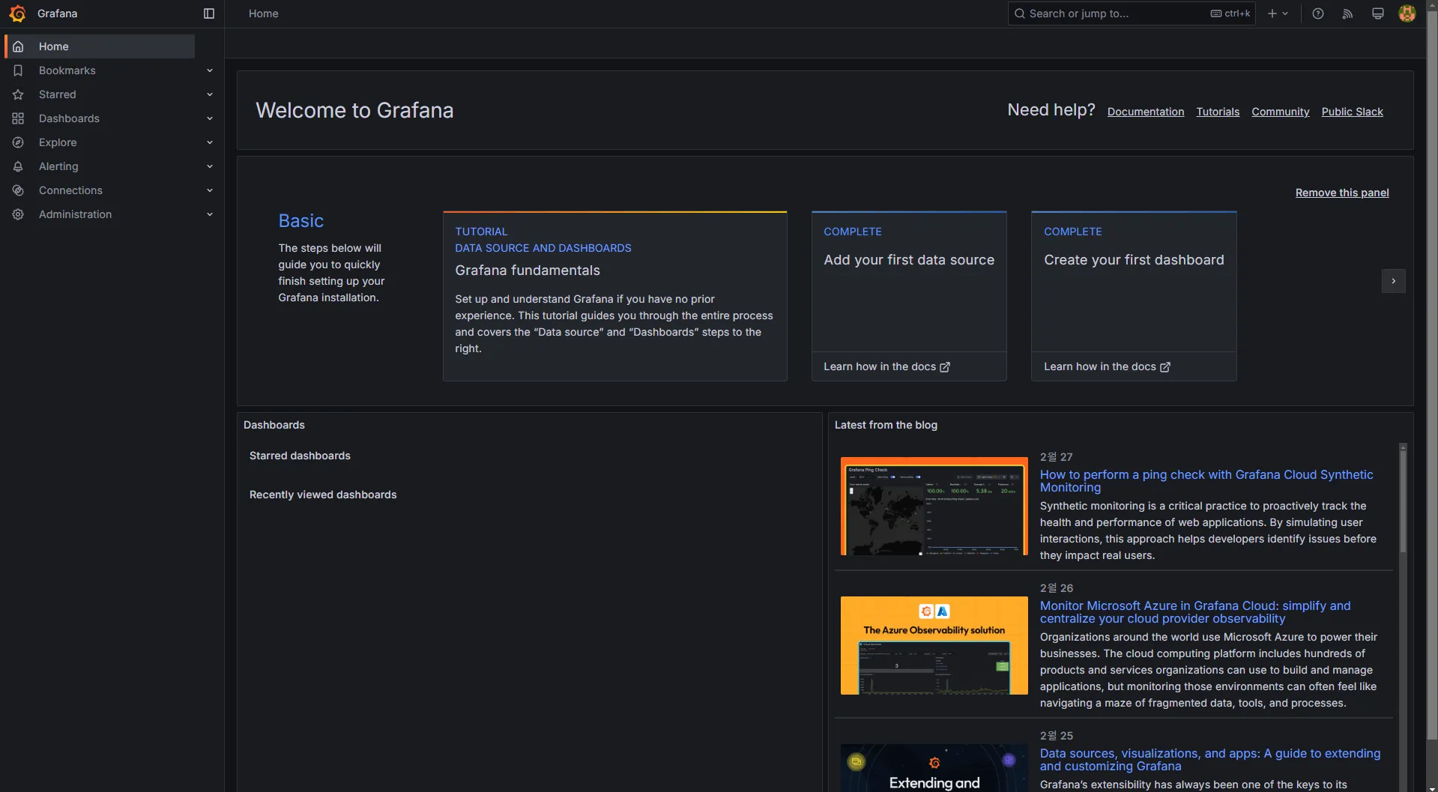Show next setup steps with arrow button
Image resolution: width=1438 pixels, height=792 pixels.
tap(1394, 281)
